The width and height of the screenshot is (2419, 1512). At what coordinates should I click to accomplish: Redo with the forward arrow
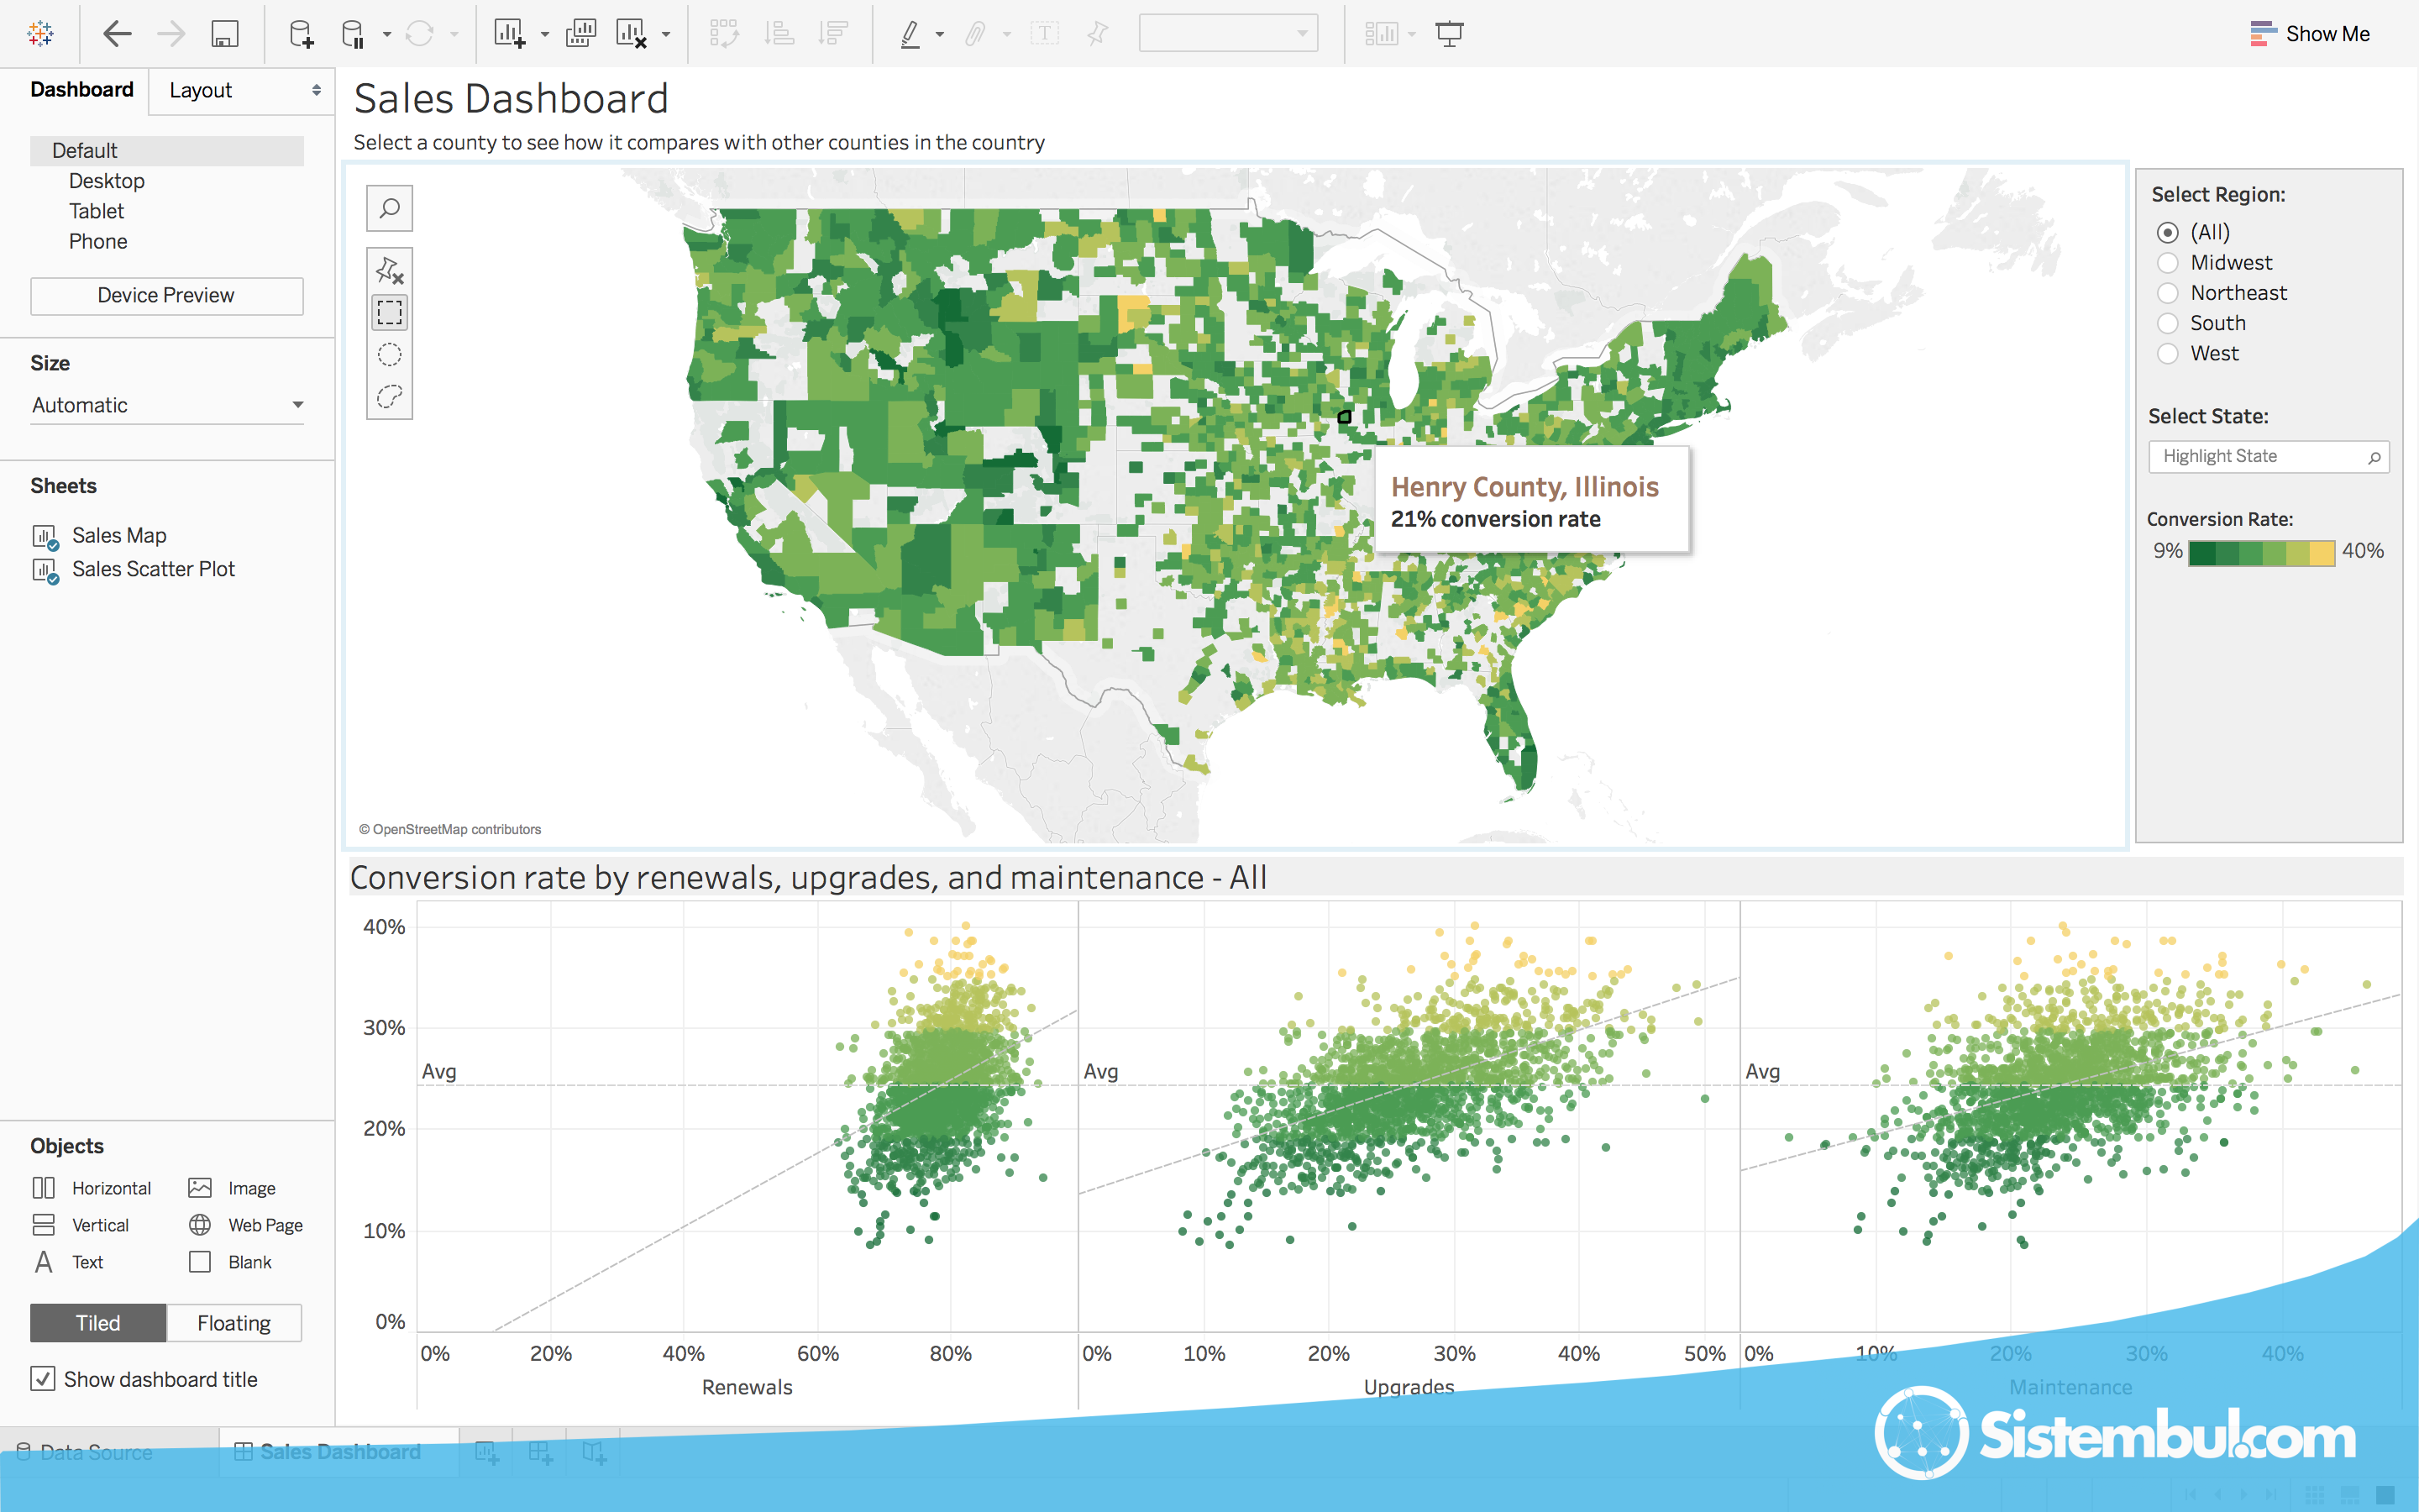pos(171,34)
